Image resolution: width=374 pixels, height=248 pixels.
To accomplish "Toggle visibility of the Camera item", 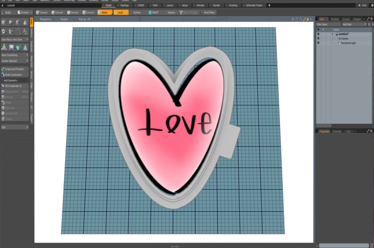I will coord(318,38).
